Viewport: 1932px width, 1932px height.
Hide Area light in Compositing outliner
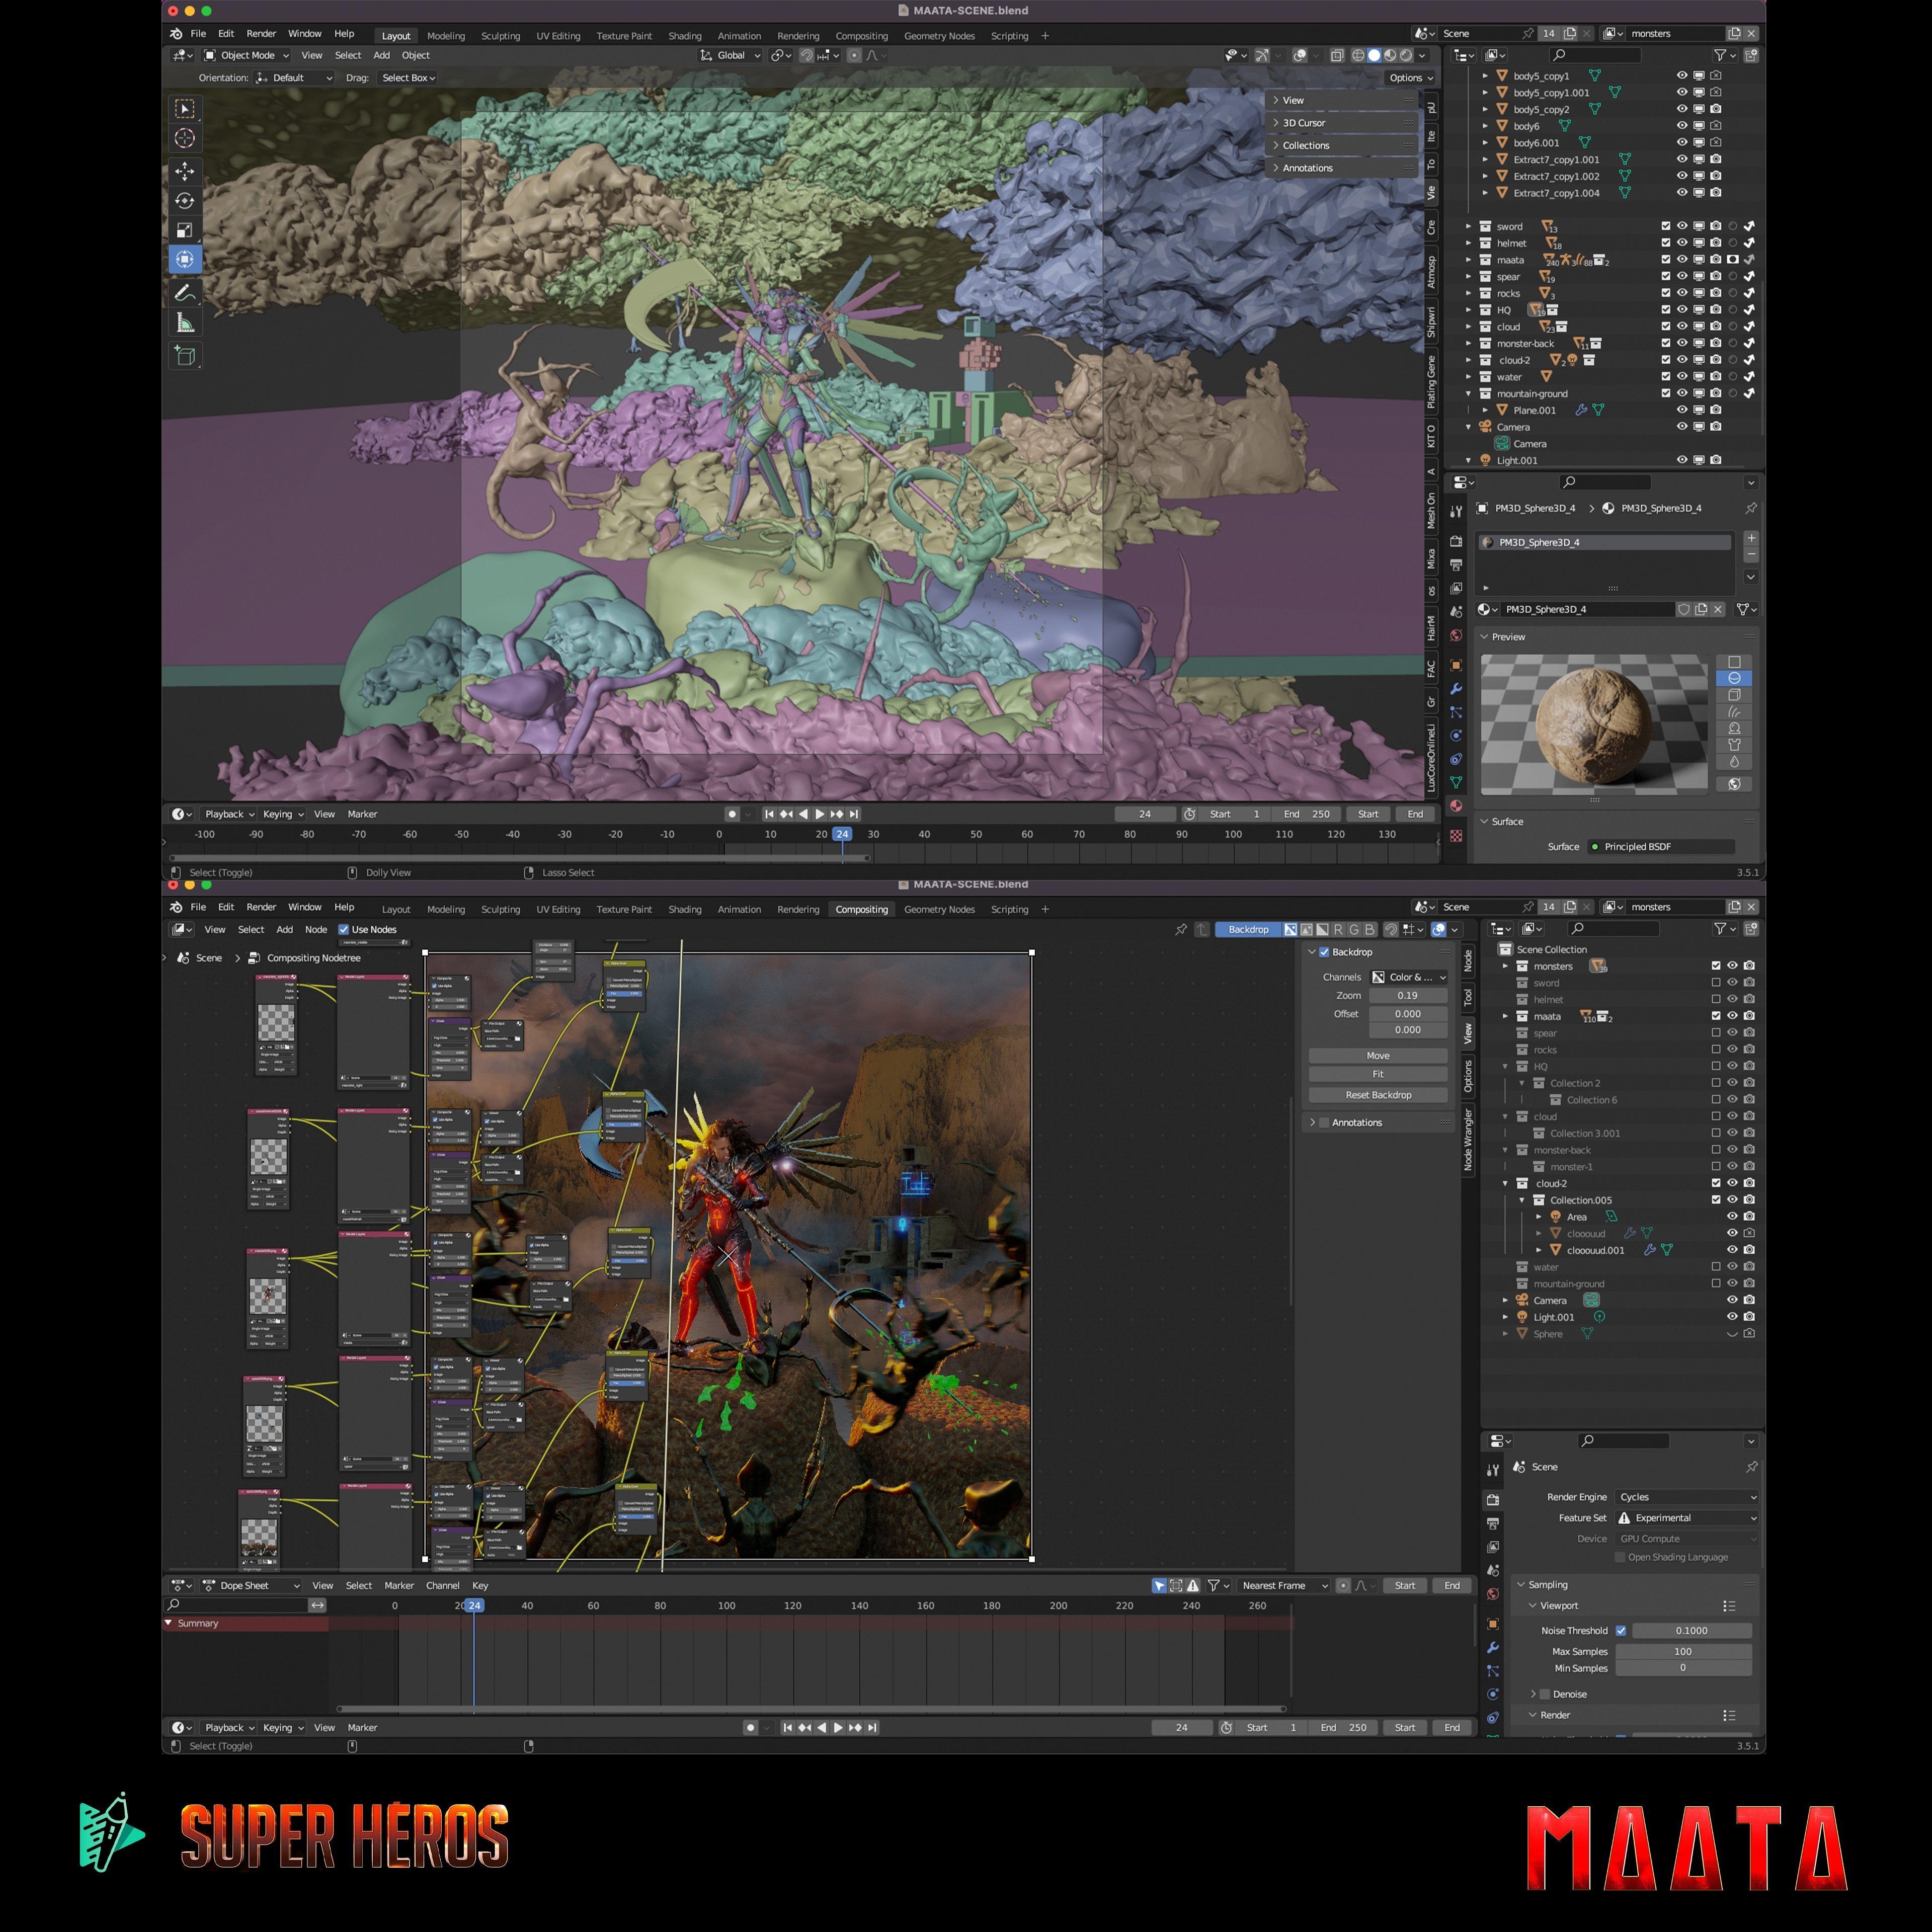[x=1732, y=1217]
